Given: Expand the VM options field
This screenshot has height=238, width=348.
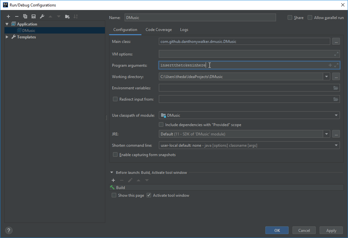Looking at the screenshot, I should 336,54.
